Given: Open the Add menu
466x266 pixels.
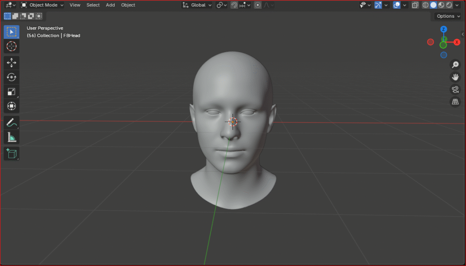Looking at the screenshot, I should click(110, 5).
